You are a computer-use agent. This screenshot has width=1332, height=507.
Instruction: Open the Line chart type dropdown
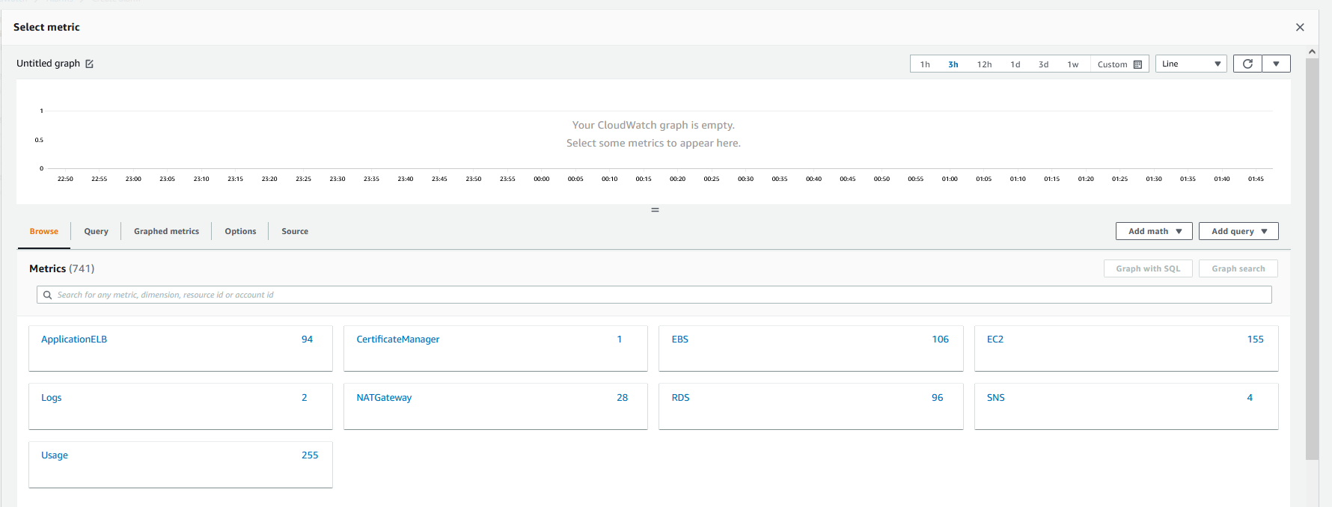coord(1191,64)
